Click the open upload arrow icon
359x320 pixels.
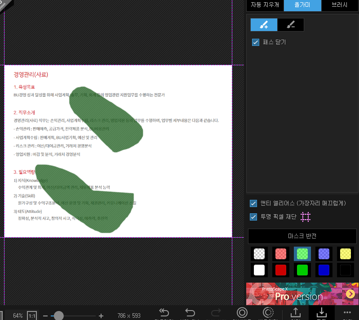pyautogui.click(x=296, y=313)
